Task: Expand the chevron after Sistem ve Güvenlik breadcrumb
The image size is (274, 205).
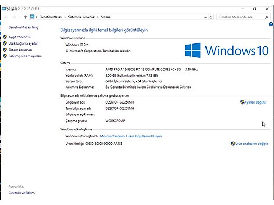Action: (x=98, y=17)
